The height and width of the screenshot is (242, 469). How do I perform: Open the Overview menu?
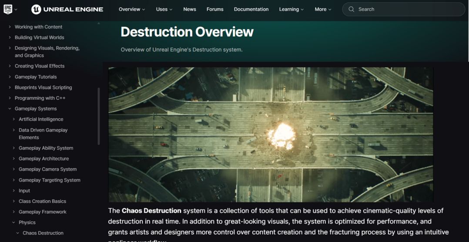pos(132,9)
